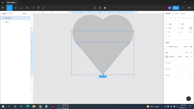Open the fill Style grid icon

pos(187,53)
